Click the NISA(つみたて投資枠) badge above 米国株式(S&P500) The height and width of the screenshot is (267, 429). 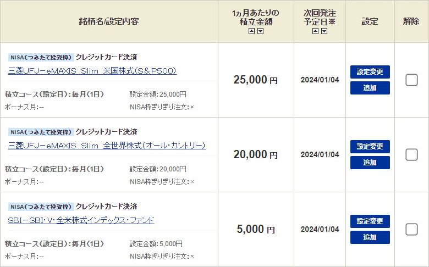(41, 57)
